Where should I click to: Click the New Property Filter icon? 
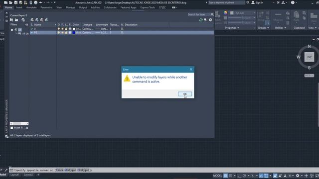(11, 20)
